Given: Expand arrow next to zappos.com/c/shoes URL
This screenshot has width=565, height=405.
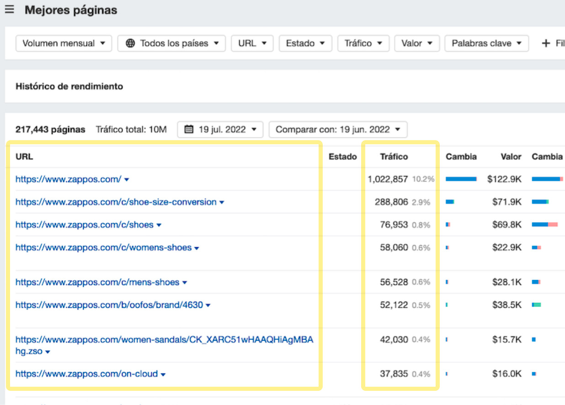Looking at the screenshot, I should [159, 225].
